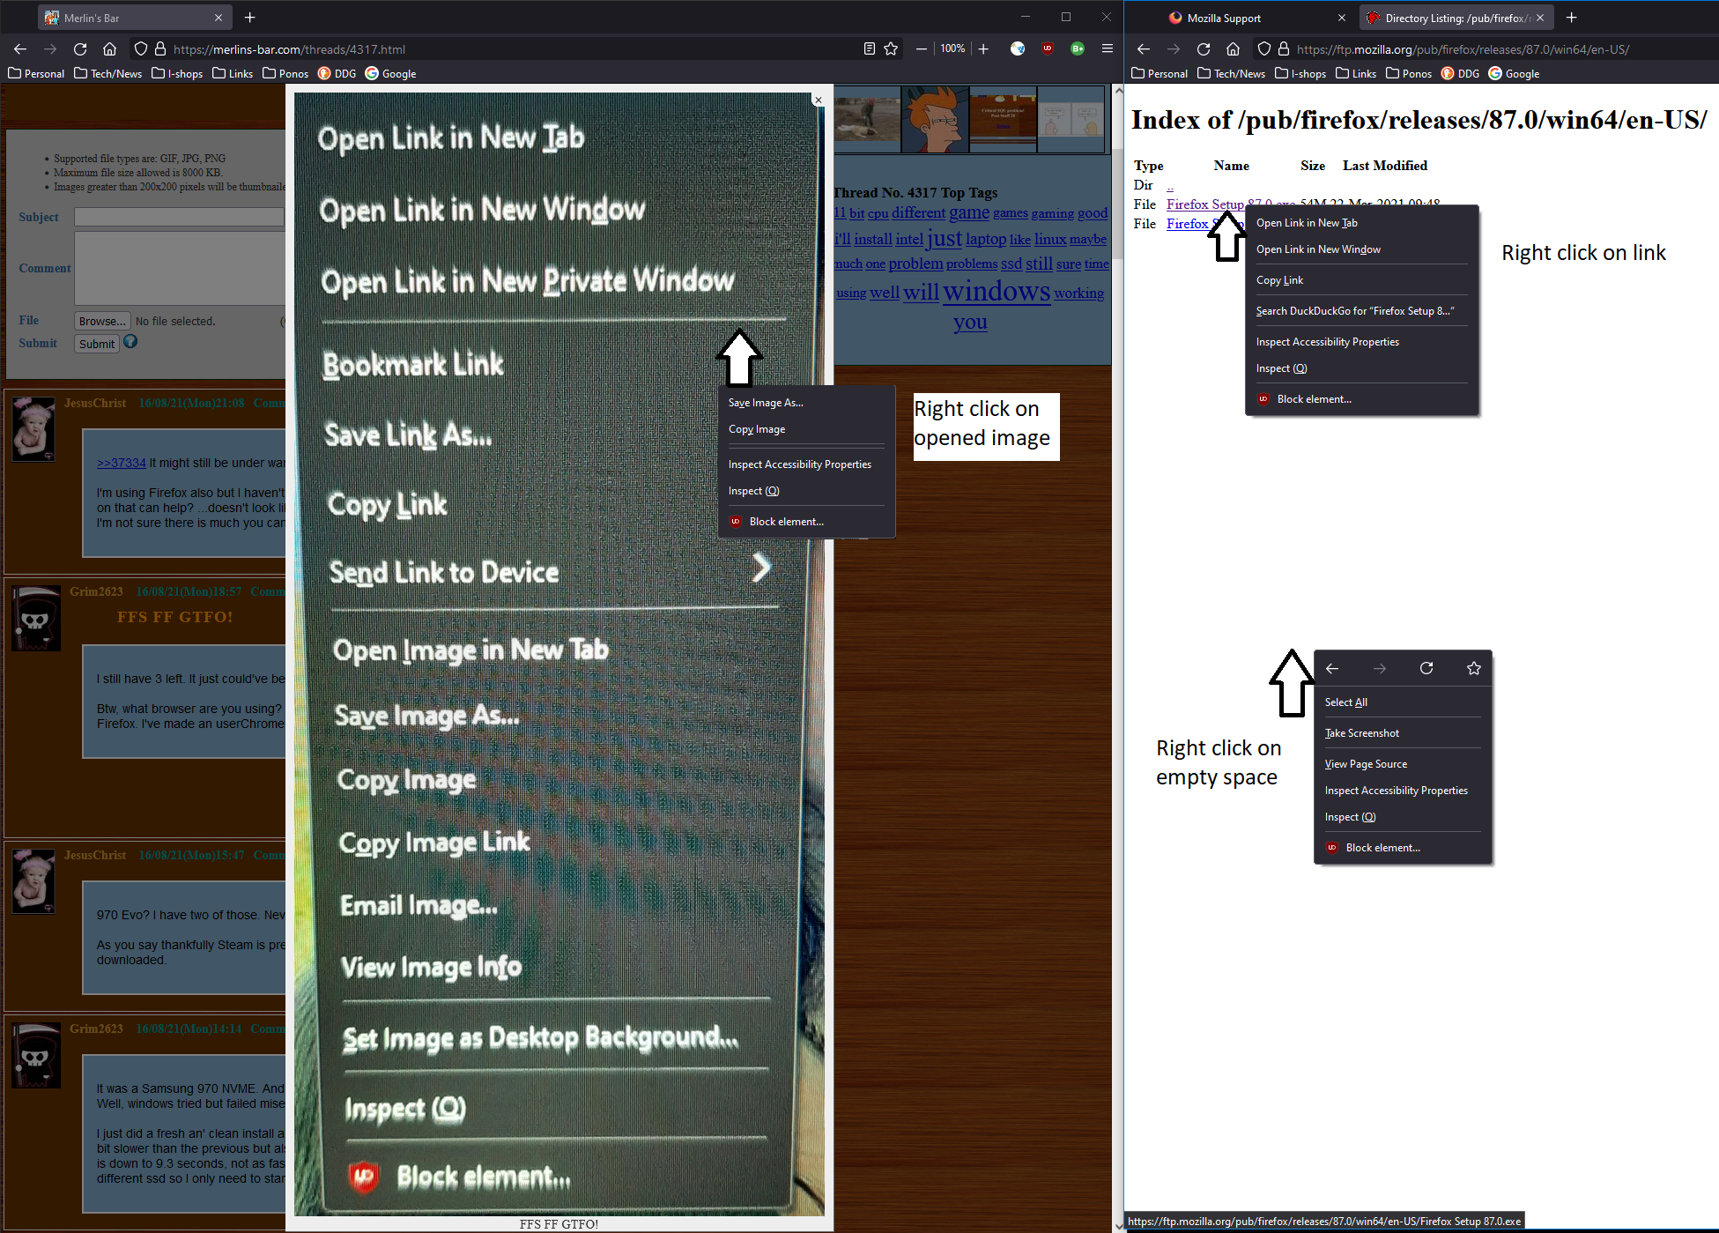Click the 'problem' tag link

915,264
